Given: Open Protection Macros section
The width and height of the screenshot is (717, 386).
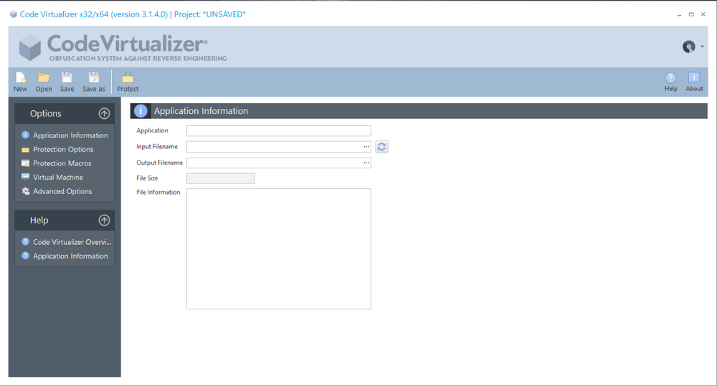Looking at the screenshot, I should pyautogui.click(x=62, y=163).
